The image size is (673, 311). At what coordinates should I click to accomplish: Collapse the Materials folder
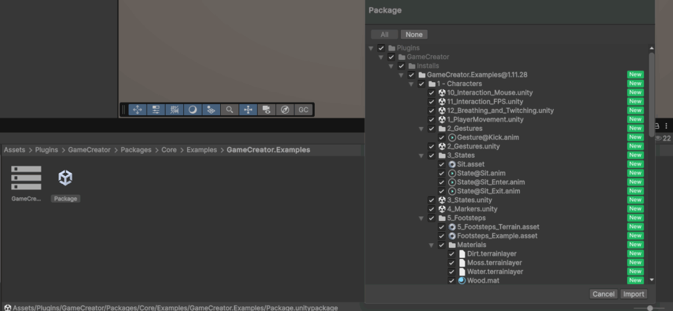[431, 245]
